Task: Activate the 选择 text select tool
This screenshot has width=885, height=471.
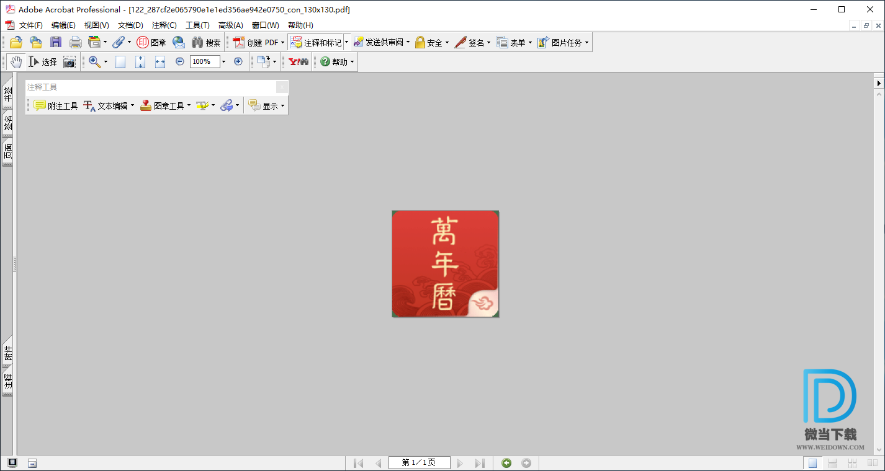Action: click(43, 61)
